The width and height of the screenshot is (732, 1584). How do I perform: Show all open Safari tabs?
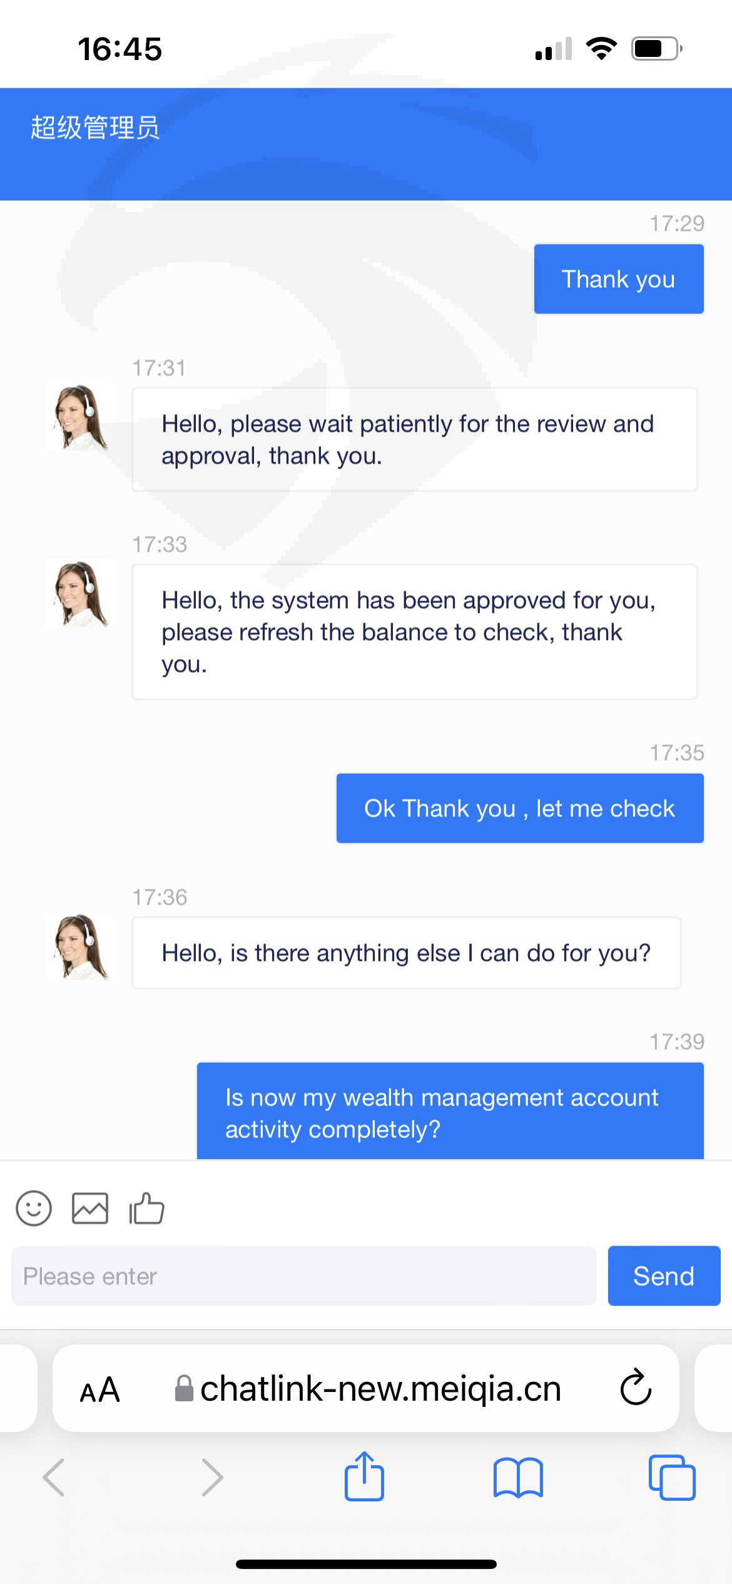672,1477
